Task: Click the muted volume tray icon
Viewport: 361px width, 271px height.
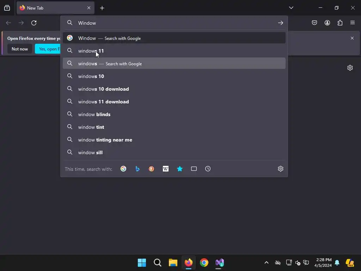Action: pyautogui.click(x=298, y=263)
